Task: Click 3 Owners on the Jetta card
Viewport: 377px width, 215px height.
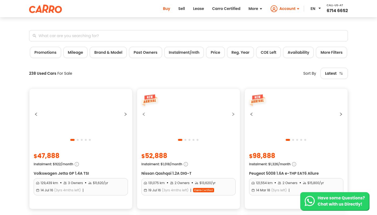Action: tap(75, 183)
